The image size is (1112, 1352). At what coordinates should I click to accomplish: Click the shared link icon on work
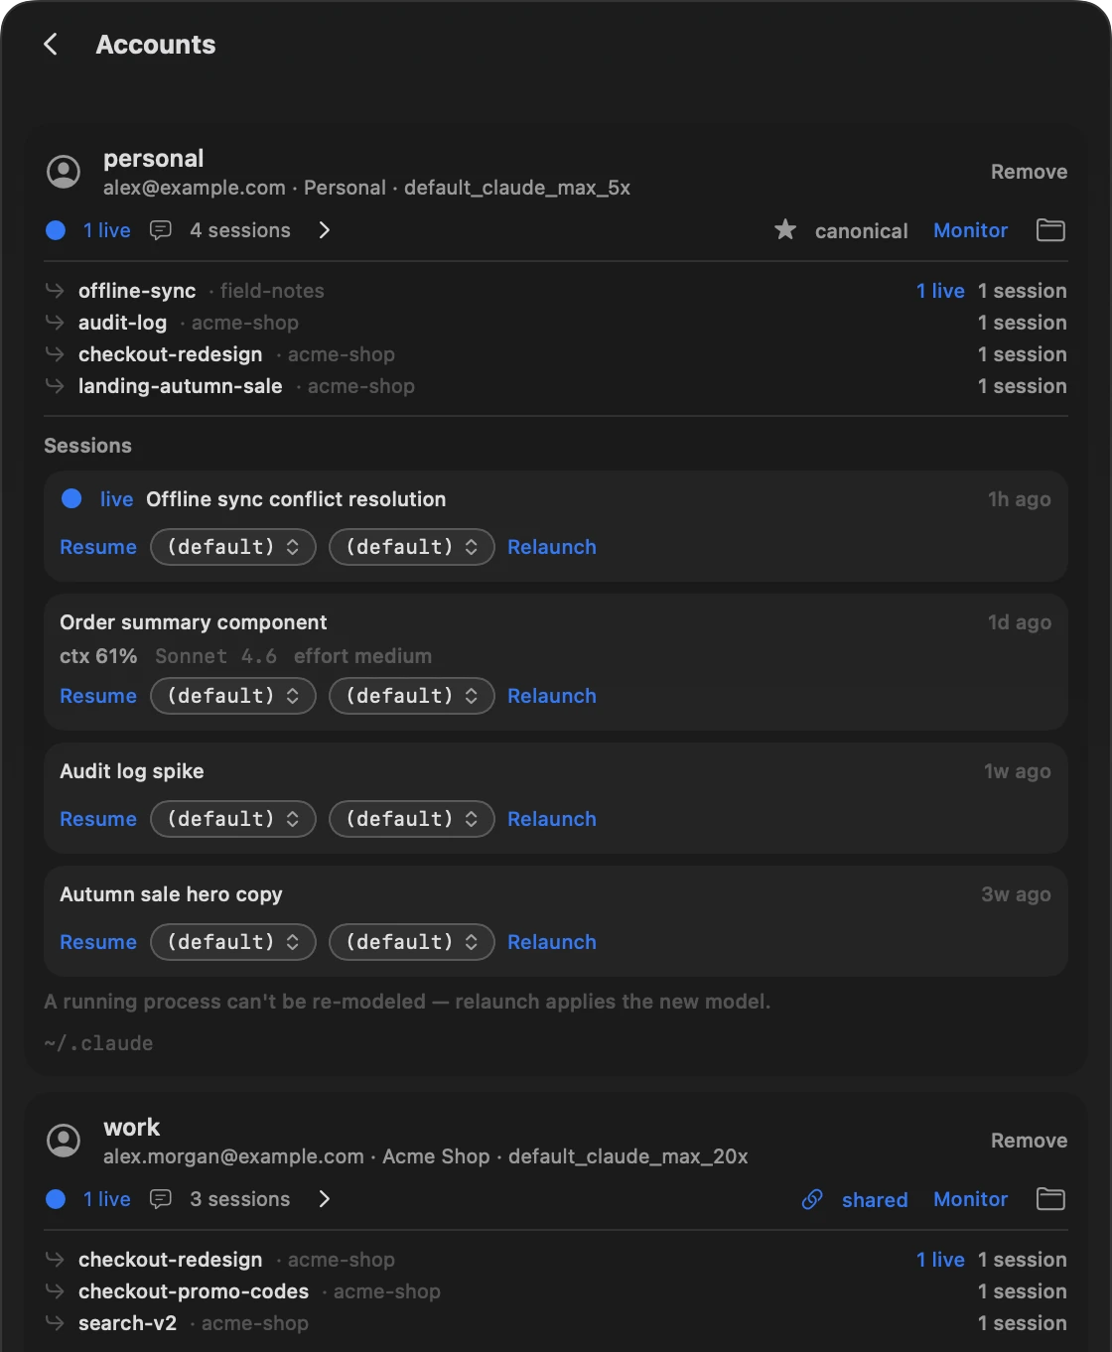pyautogui.click(x=812, y=1199)
